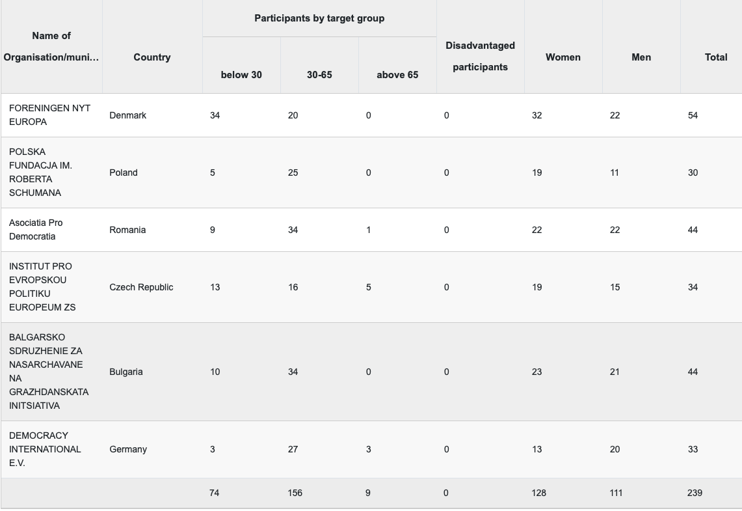Select the below 30 column header
Screen dimensions: 742x511
pos(241,75)
